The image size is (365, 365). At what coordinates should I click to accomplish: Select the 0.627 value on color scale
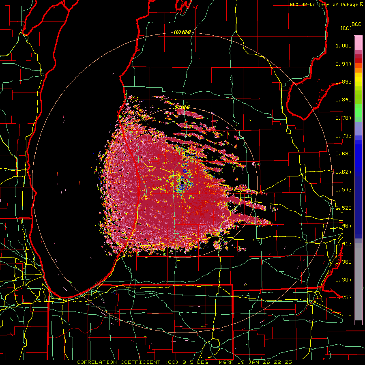click(344, 172)
